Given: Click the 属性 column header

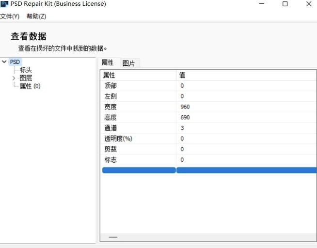Looking at the screenshot, I should (x=138, y=75).
